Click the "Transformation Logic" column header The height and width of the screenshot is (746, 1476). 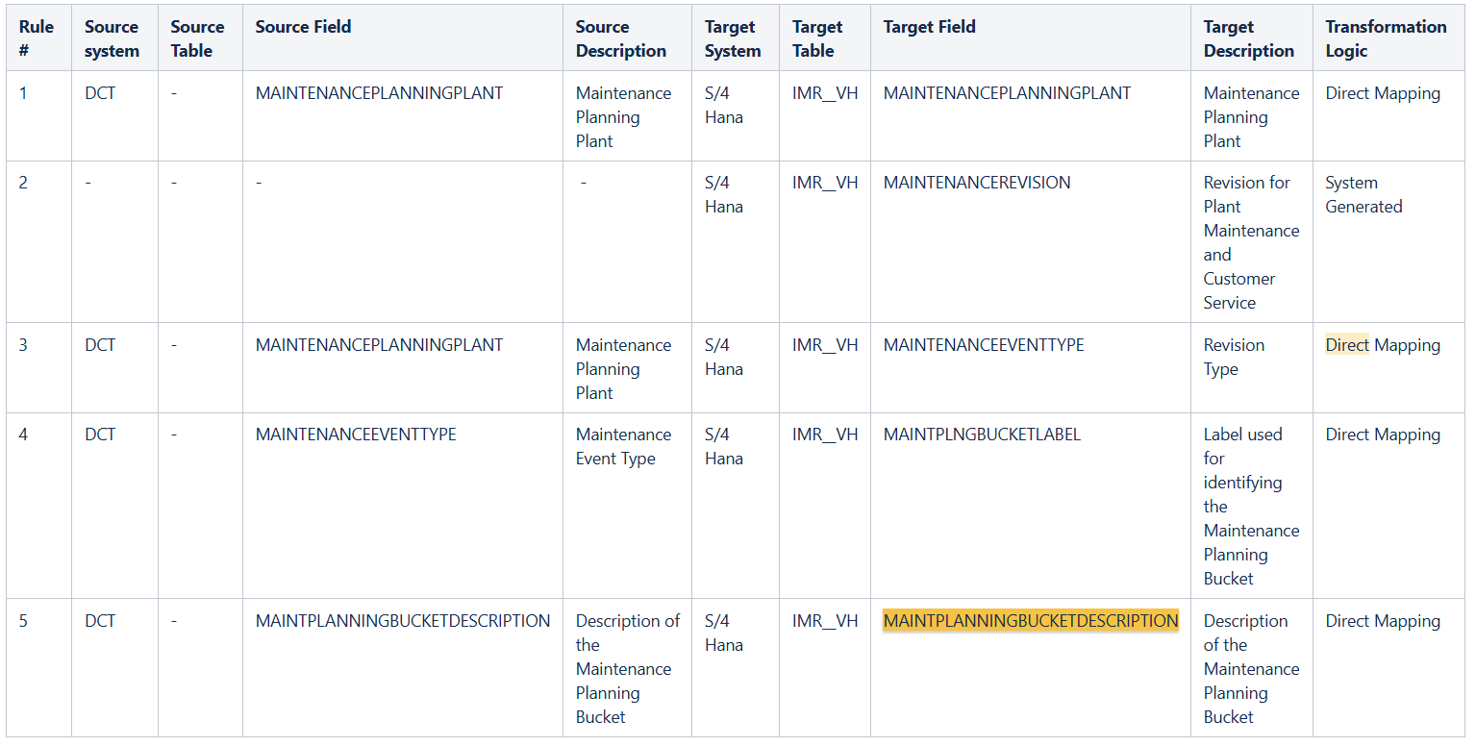pos(1386,38)
